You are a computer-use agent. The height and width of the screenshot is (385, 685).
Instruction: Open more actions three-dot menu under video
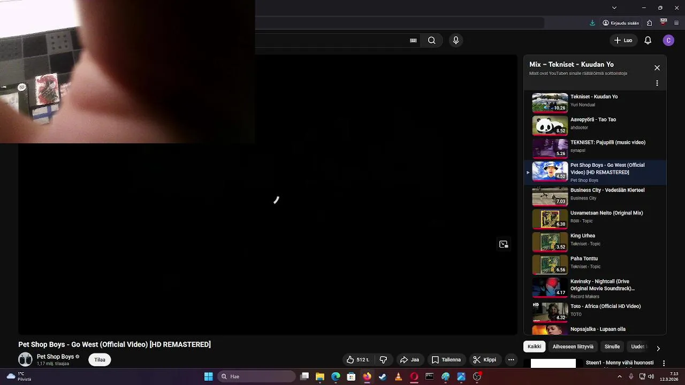point(511,360)
